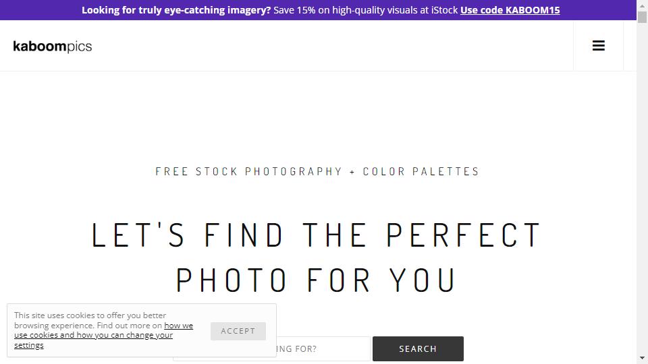
Task: Open the hamburger menu icon
Action: click(x=599, y=45)
